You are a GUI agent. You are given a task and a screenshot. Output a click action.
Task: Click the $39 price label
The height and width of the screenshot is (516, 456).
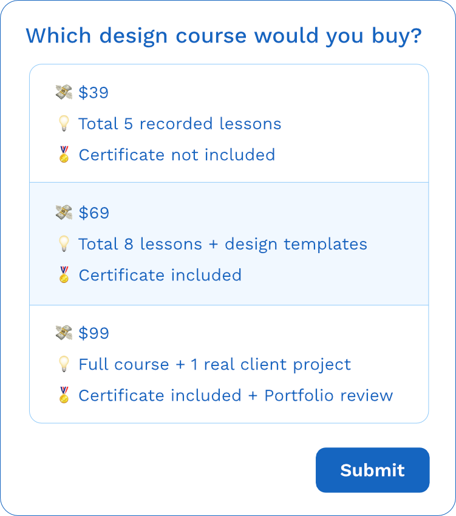point(93,92)
